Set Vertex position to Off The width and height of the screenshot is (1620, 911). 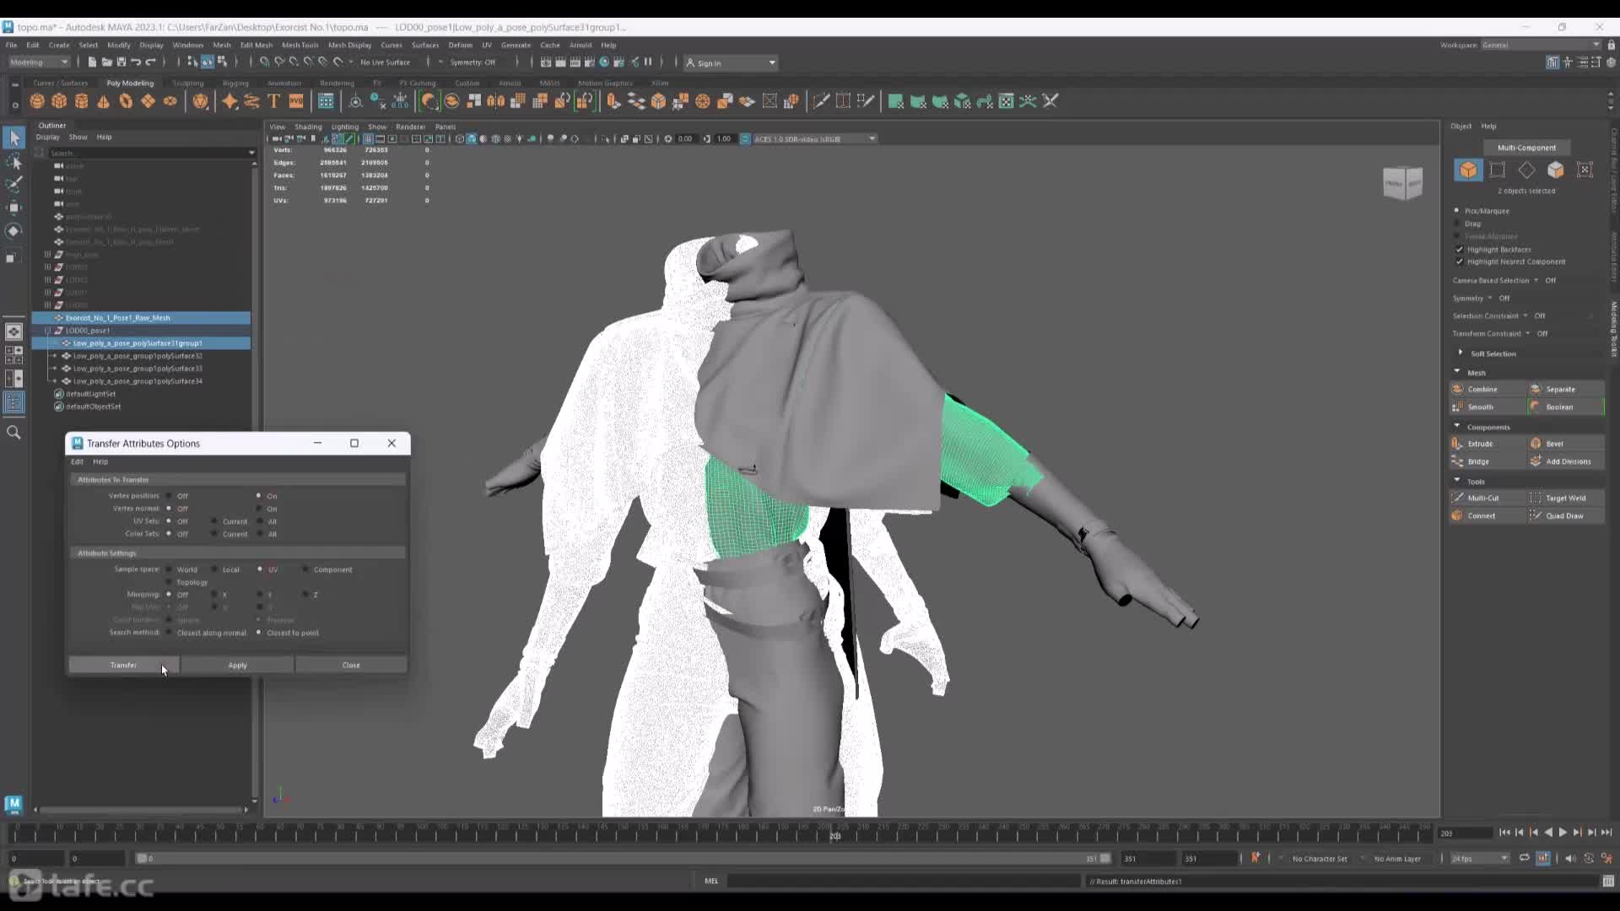point(169,496)
